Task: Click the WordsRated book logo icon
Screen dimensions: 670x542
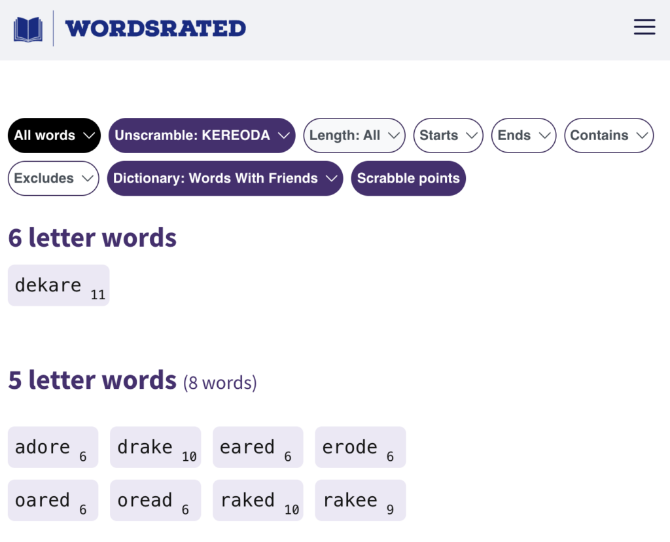Action: (28, 29)
